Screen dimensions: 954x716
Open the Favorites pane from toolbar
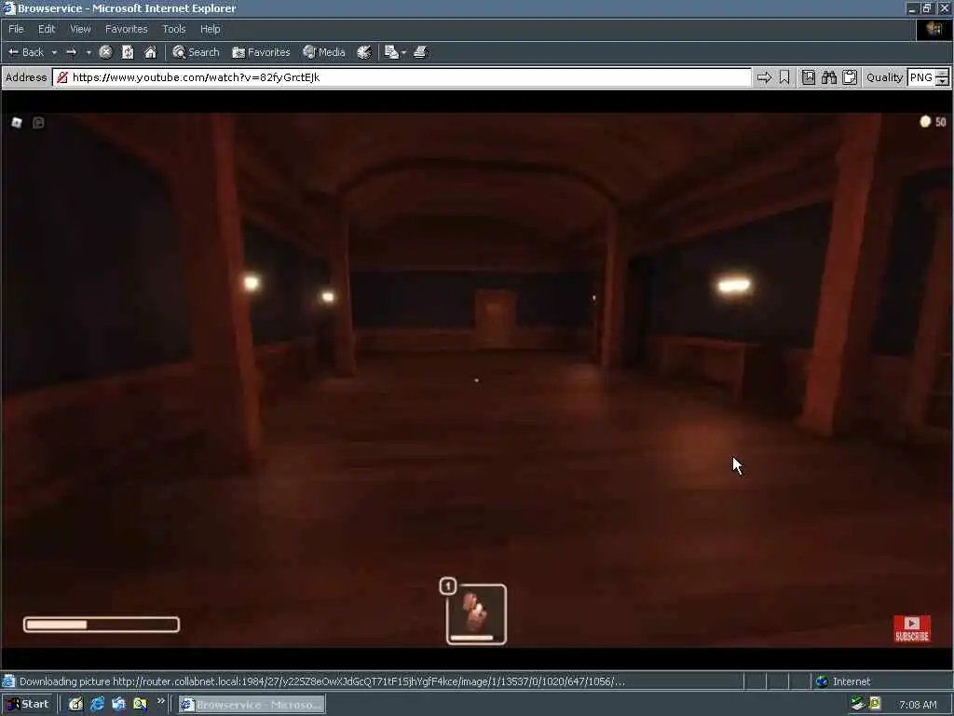point(261,52)
